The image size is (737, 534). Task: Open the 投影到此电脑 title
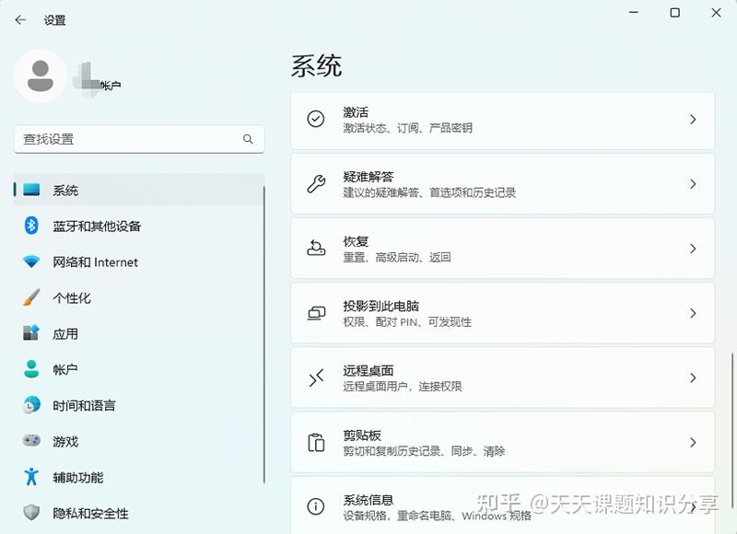coord(381,307)
